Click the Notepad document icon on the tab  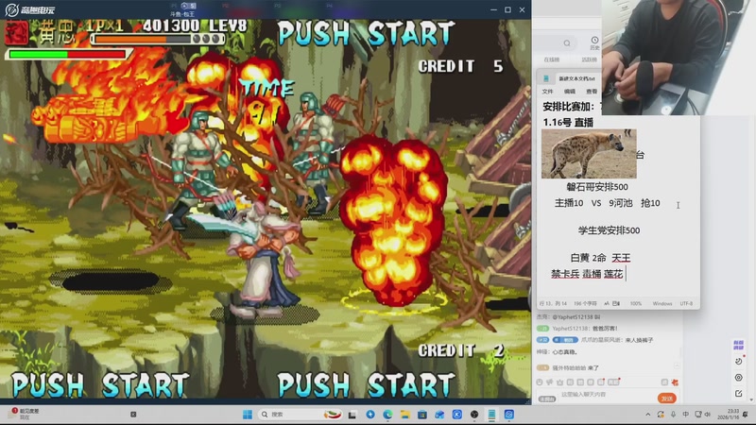tap(546, 78)
